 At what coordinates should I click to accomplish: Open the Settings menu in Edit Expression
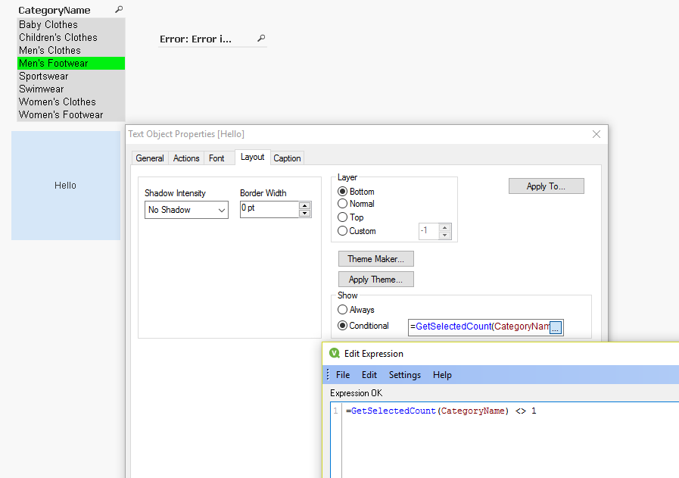(404, 375)
